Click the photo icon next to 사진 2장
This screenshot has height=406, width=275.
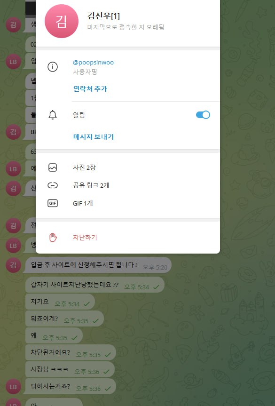53,167
